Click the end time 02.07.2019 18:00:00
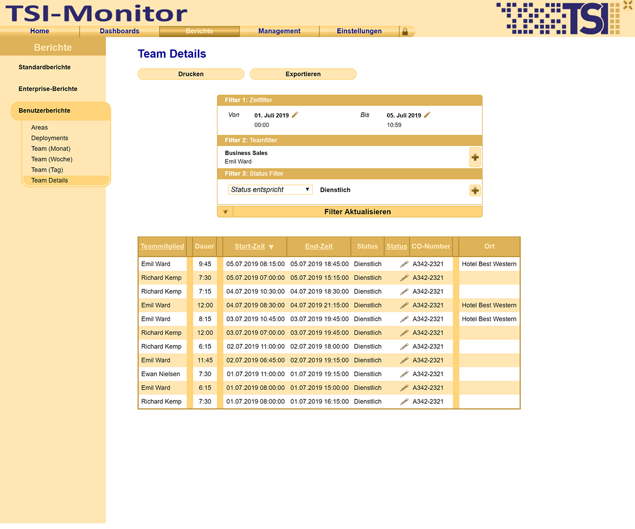 point(320,346)
